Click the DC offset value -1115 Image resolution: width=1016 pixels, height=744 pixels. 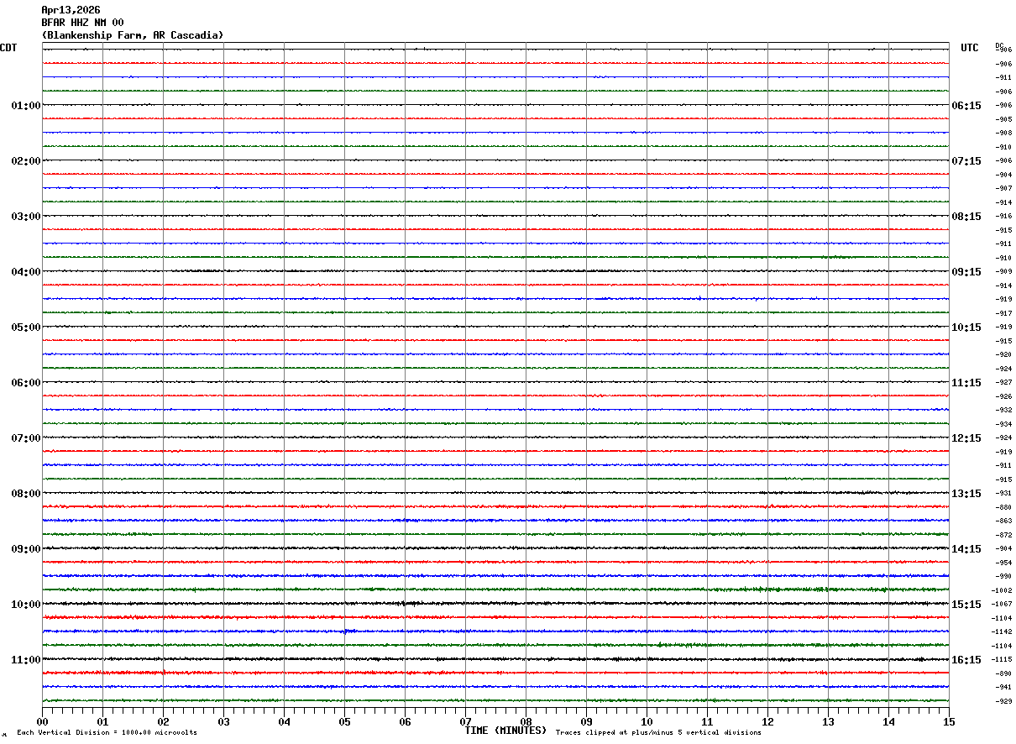coord(1003,659)
